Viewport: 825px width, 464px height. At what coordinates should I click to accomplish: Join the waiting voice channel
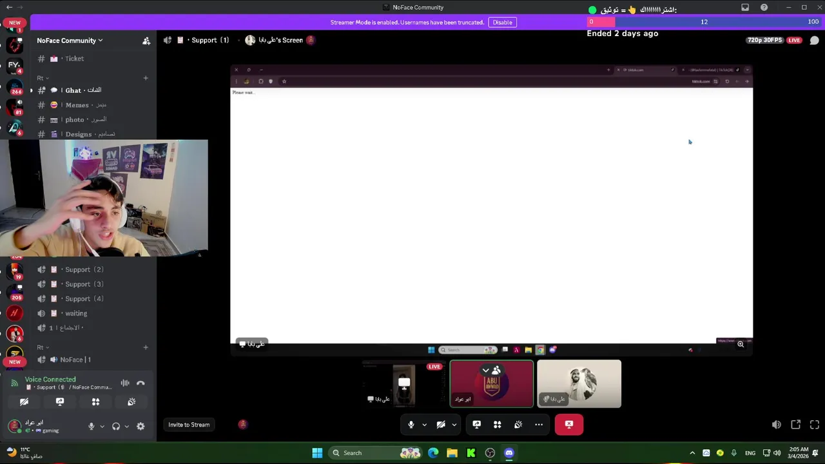tap(92, 313)
